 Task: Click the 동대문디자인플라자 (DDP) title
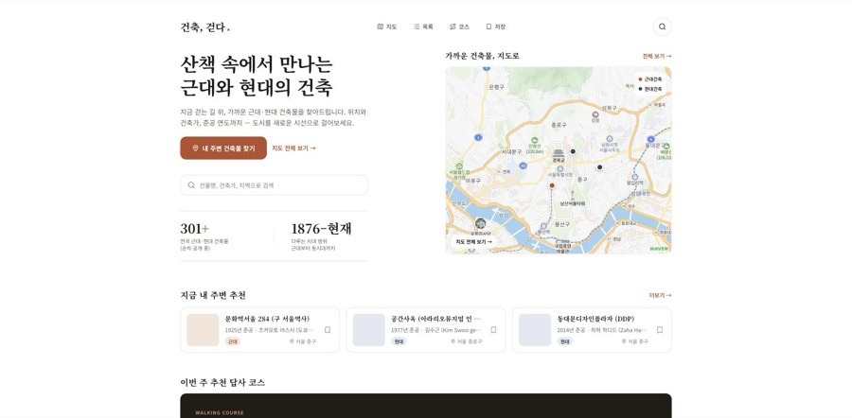595,319
